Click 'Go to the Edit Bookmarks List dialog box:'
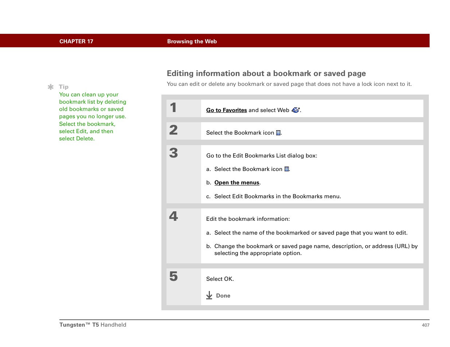Viewport: 450px width, 347px height. 262,156
